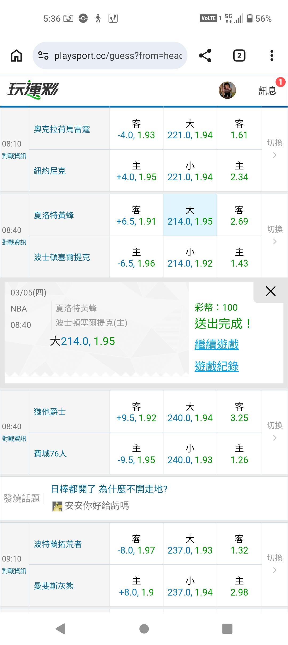Open the tab switcher showing 2 tabs
The image size is (288, 645).
[x=239, y=56]
